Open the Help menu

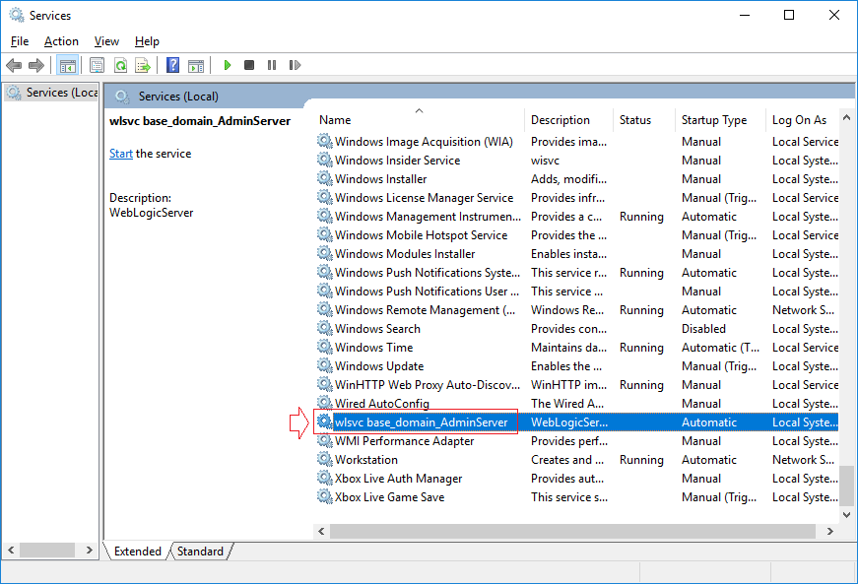pos(147,41)
